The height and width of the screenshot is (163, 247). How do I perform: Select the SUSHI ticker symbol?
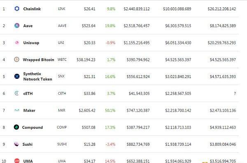pyautogui.click(x=62, y=144)
